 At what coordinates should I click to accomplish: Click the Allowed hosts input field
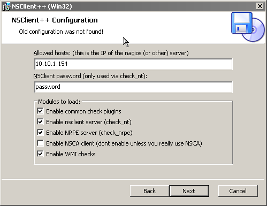pyautogui.click(x=133, y=64)
